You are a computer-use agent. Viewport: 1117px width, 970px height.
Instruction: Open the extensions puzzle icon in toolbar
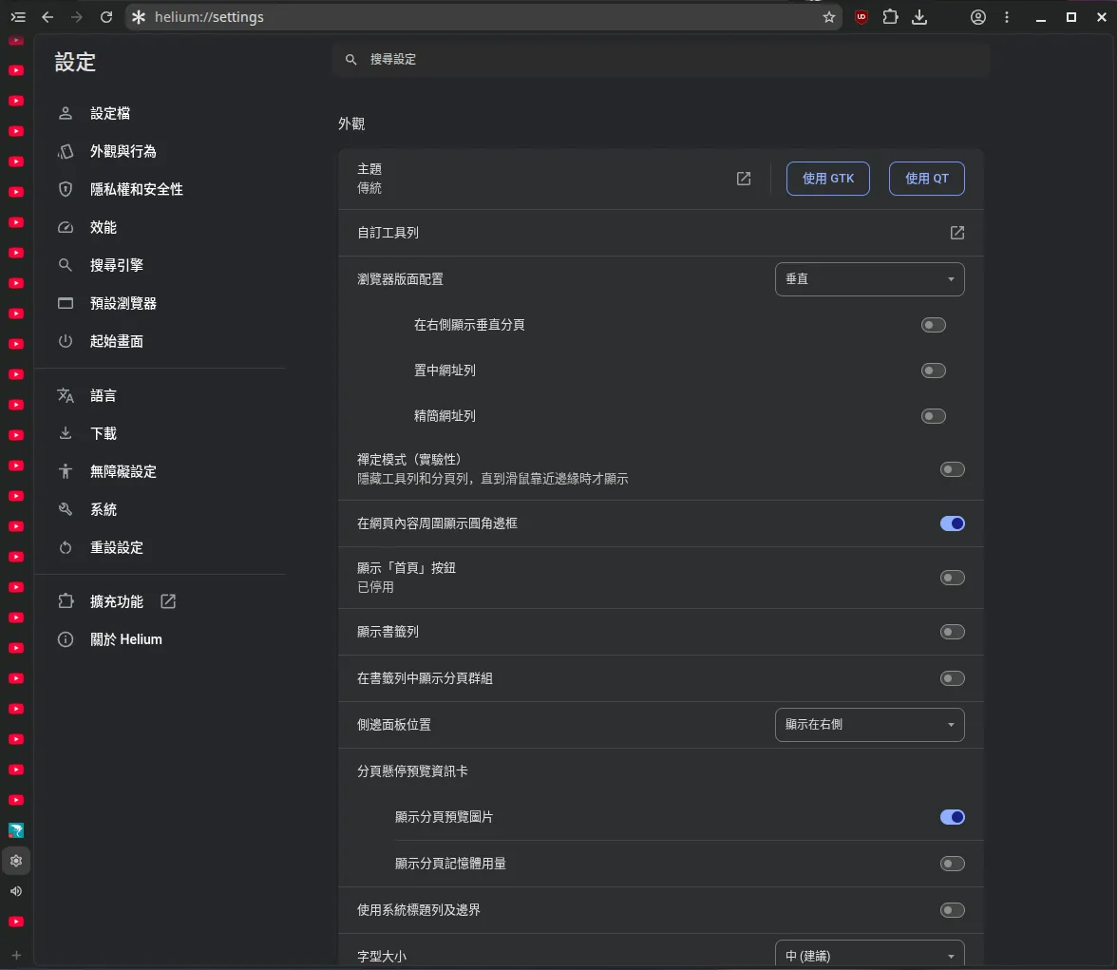pyautogui.click(x=891, y=17)
